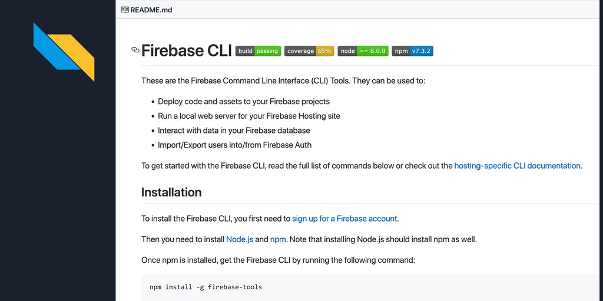Open the Node.js link
Image resolution: width=603 pixels, height=301 pixels.
[x=240, y=240]
